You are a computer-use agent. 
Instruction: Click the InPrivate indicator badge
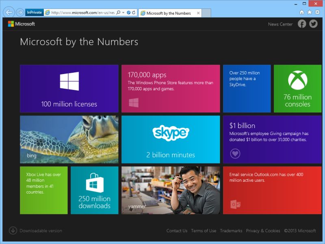coord(35,13)
